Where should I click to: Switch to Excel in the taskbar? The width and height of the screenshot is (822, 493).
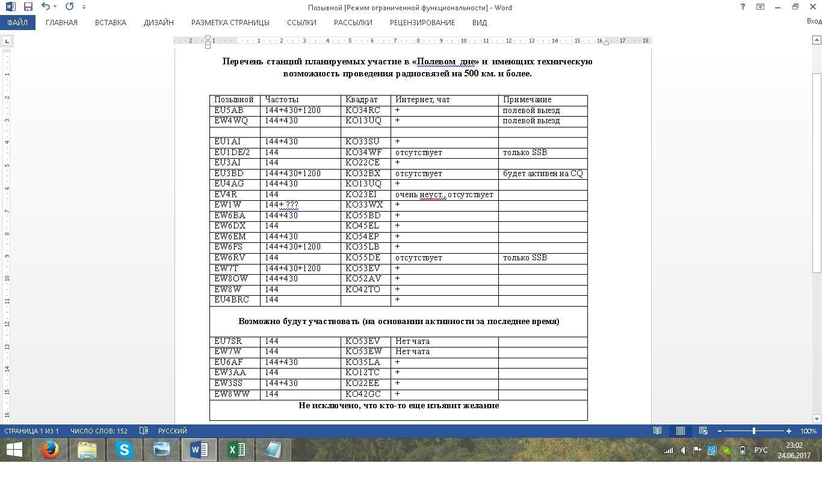point(236,450)
